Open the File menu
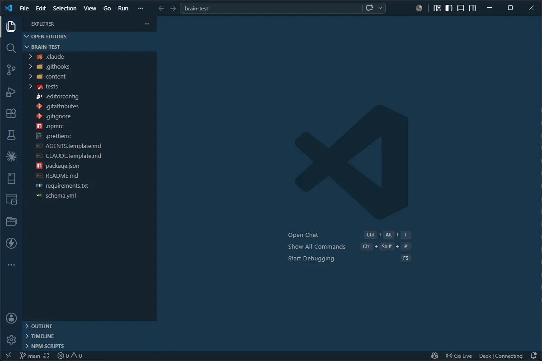 click(x=24, y=8)
